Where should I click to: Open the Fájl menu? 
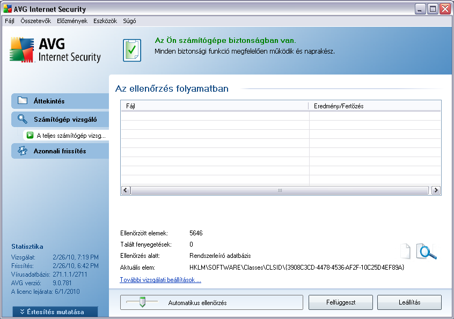[10, 21]
